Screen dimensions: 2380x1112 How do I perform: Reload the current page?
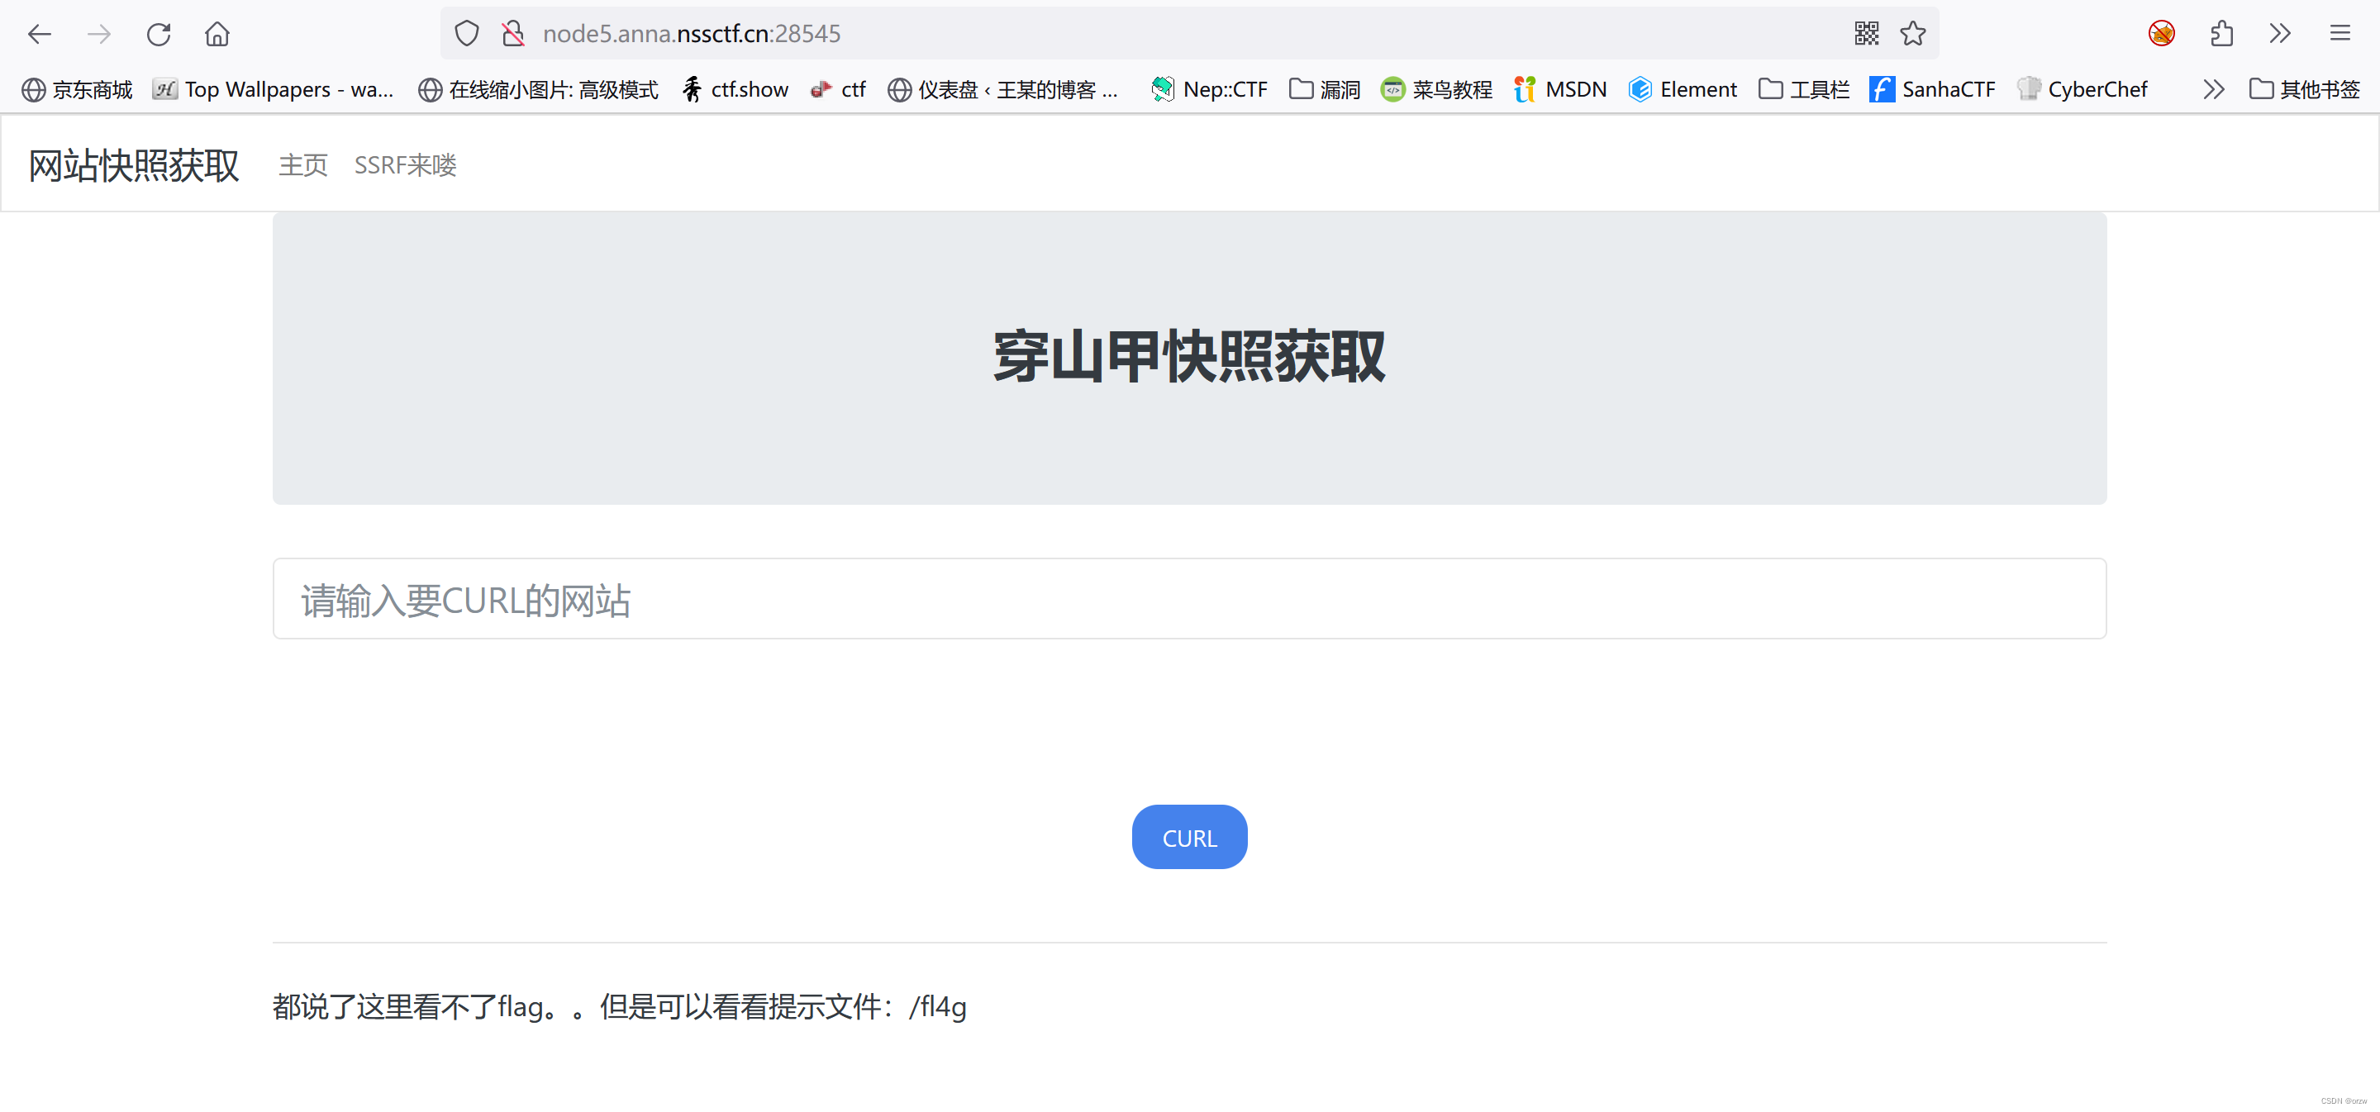pos(158,34)
